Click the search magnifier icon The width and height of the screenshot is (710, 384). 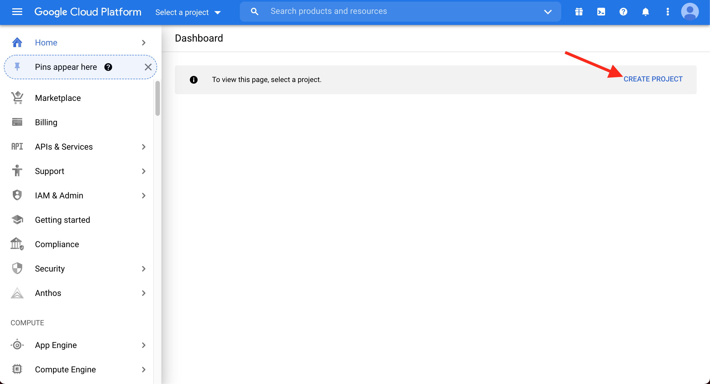coord(254,12)
